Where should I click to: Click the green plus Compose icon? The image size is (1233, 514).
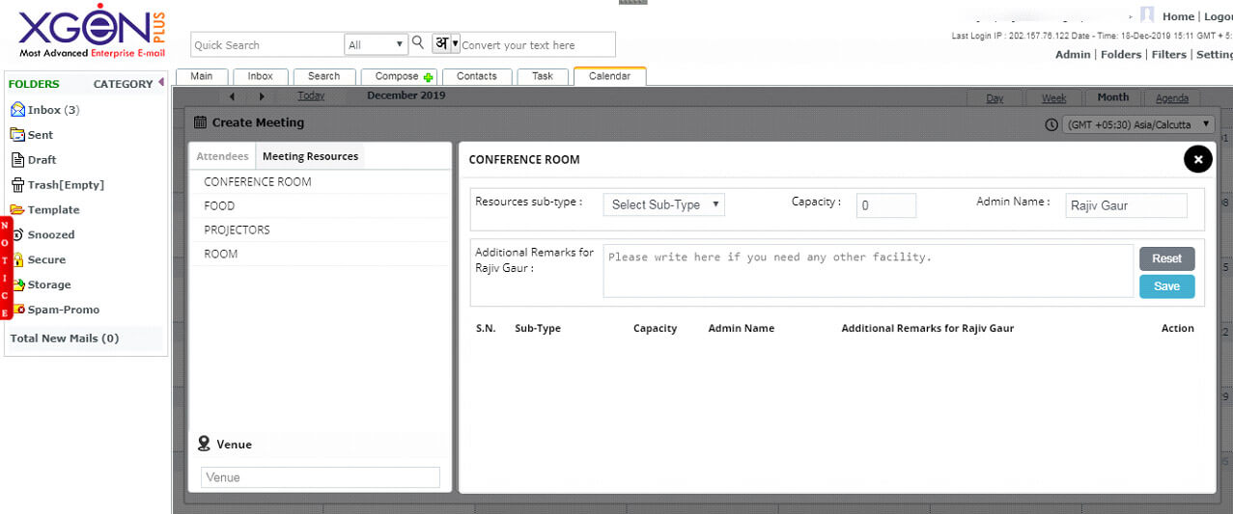pyautogui.click(x=429, y=77)
